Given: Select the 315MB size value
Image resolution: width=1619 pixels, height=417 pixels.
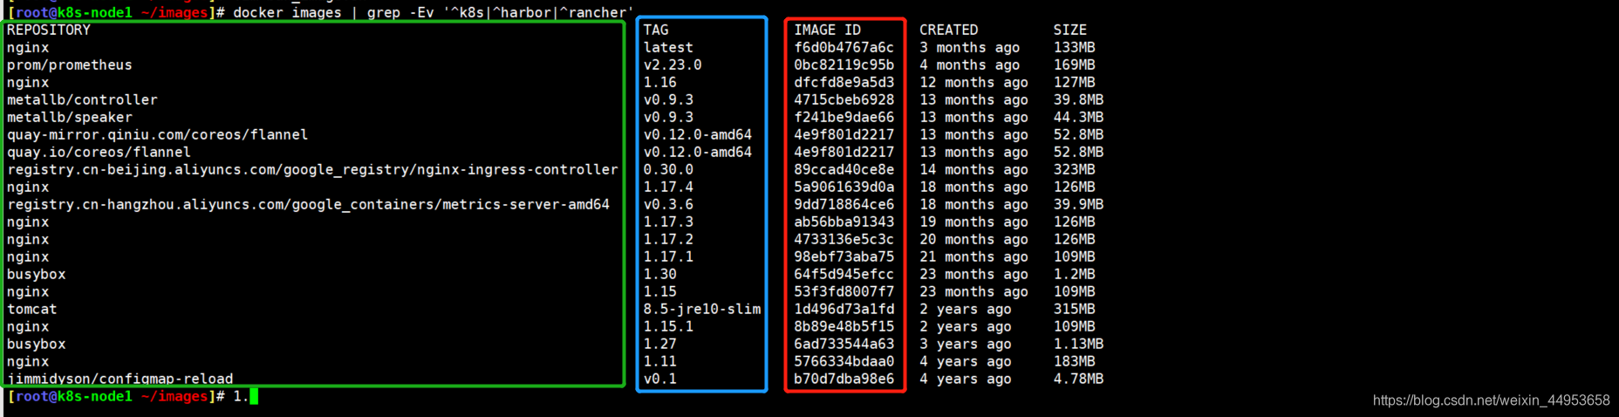Looking at the screenshot, I should coord(1075,310).
